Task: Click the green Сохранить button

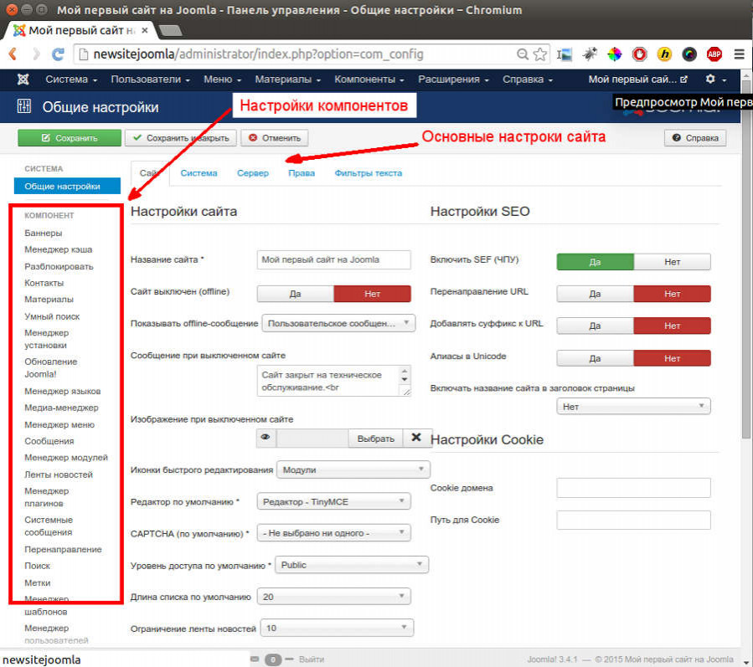Action: tap(70, 138)
